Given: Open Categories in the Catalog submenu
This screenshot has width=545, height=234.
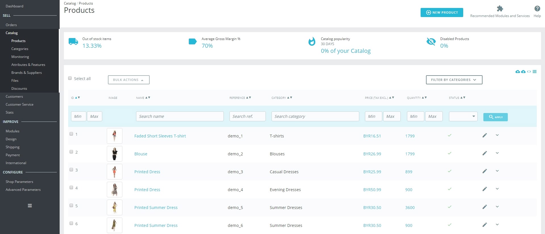Looking at the screenshot, I should (20, 49).
